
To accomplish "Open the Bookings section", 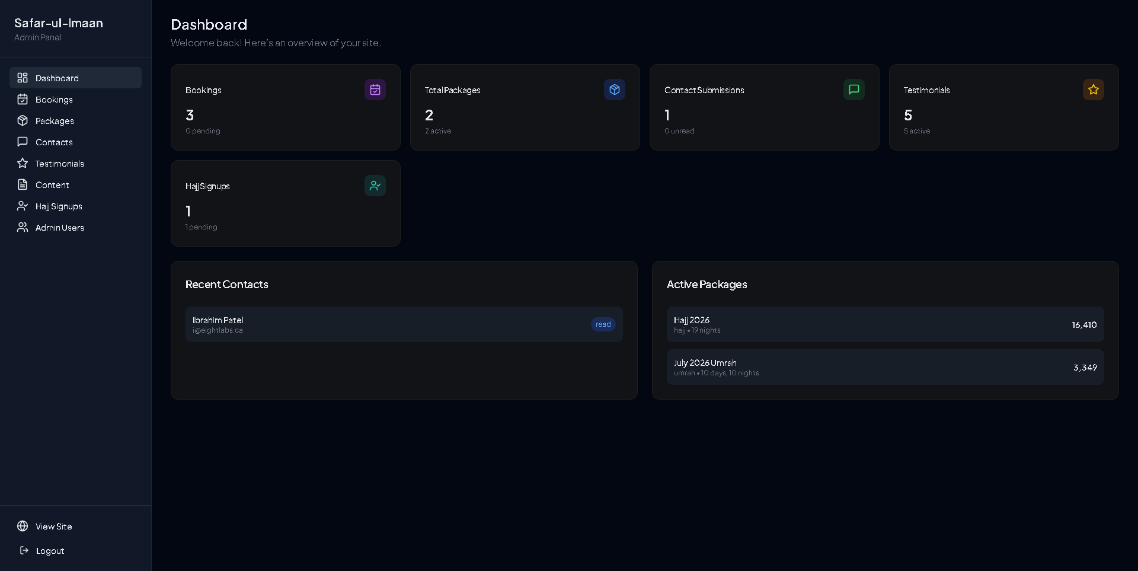I will click(x=55, y=99).
